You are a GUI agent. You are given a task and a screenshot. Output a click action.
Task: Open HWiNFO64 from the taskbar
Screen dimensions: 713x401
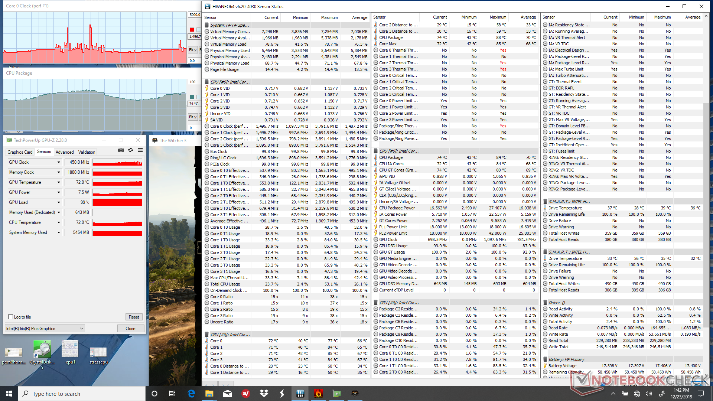(x=300, y=394)
